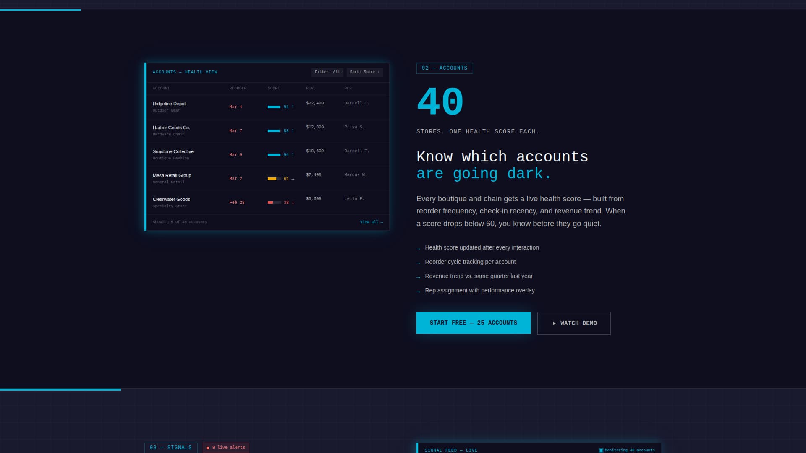806x453 pixels.
Task: Click the Monitoring 40 accounts indicator
Action: pos(627,450)
